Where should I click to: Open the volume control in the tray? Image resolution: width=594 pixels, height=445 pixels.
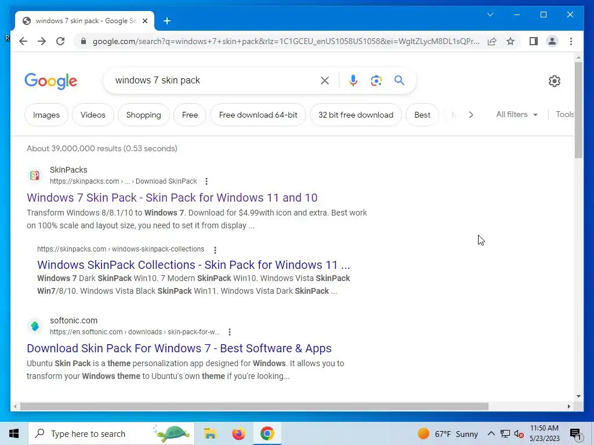[519, 434]
